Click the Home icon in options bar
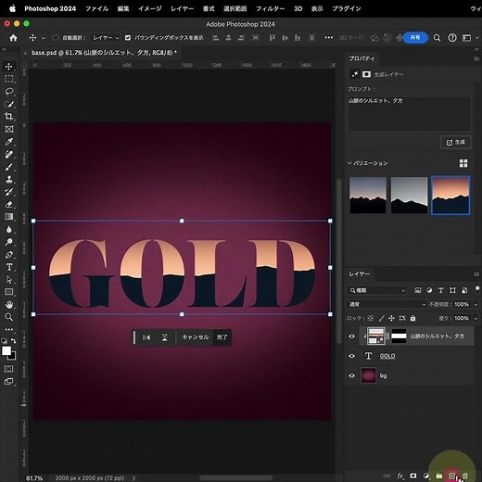The image size is (482, 482). point(13,38)
